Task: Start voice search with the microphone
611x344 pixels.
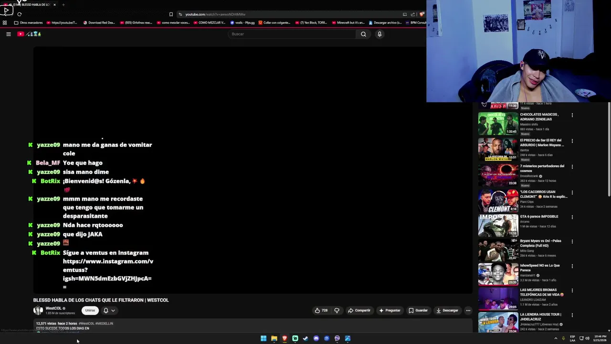Action: [x=379, y=34]
